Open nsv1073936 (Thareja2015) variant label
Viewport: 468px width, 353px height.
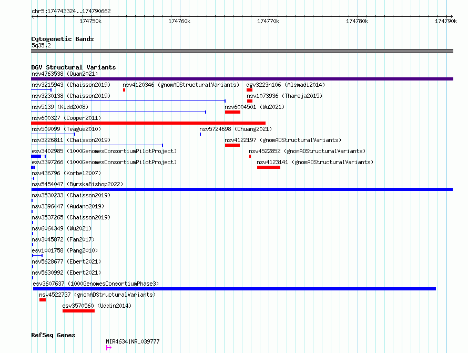click(x=284, y=96)
